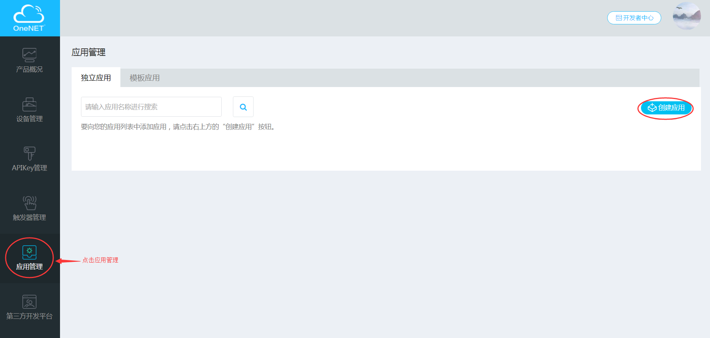This screenshot has height=338, width=710.
Task: Open 第三方开发平台 in the sidebar
Action: 30,308
